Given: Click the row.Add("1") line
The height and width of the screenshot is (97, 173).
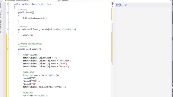Looking at the screenshot, I should 30,78.
